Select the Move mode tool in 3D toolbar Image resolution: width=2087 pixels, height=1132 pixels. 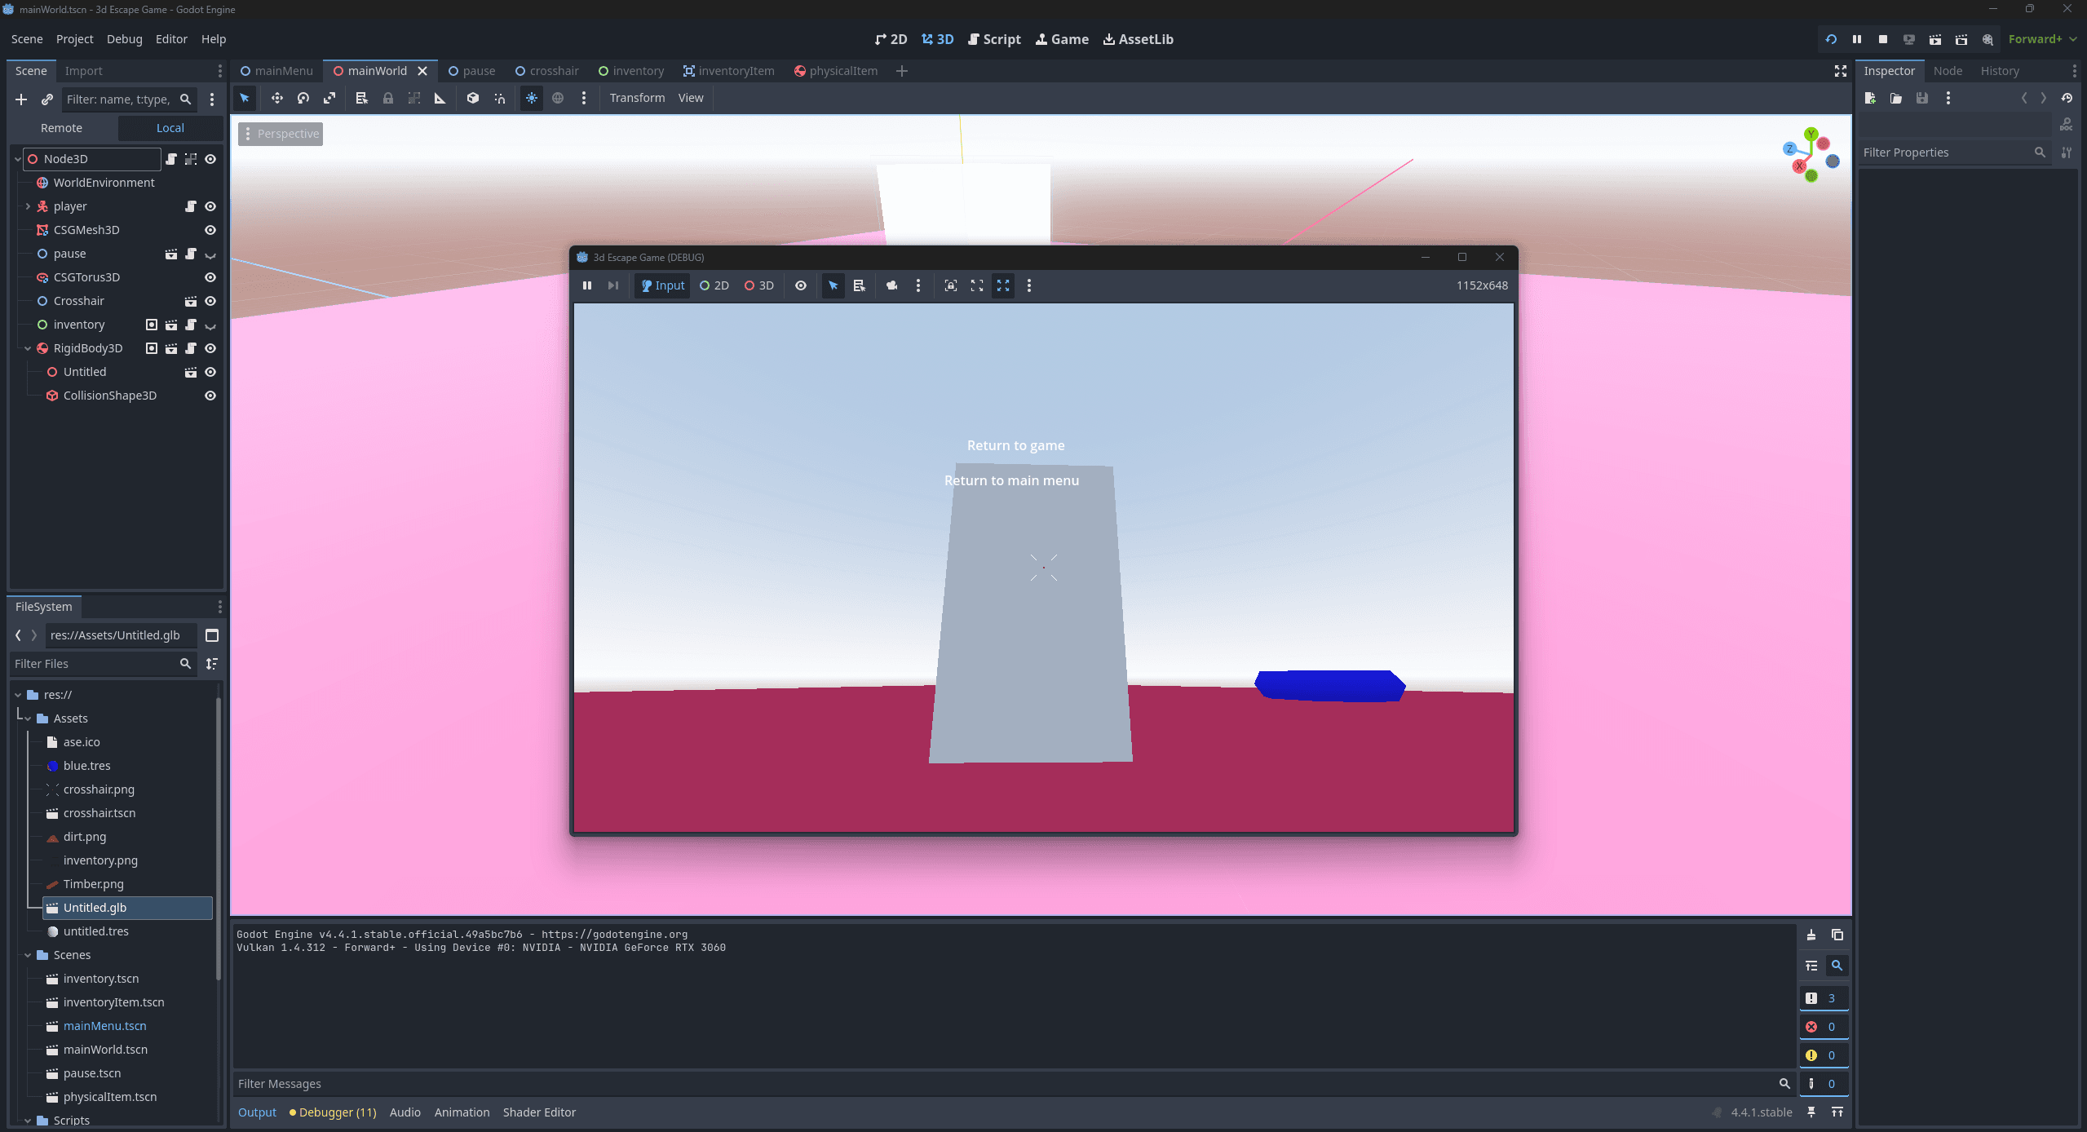point(277,98)
